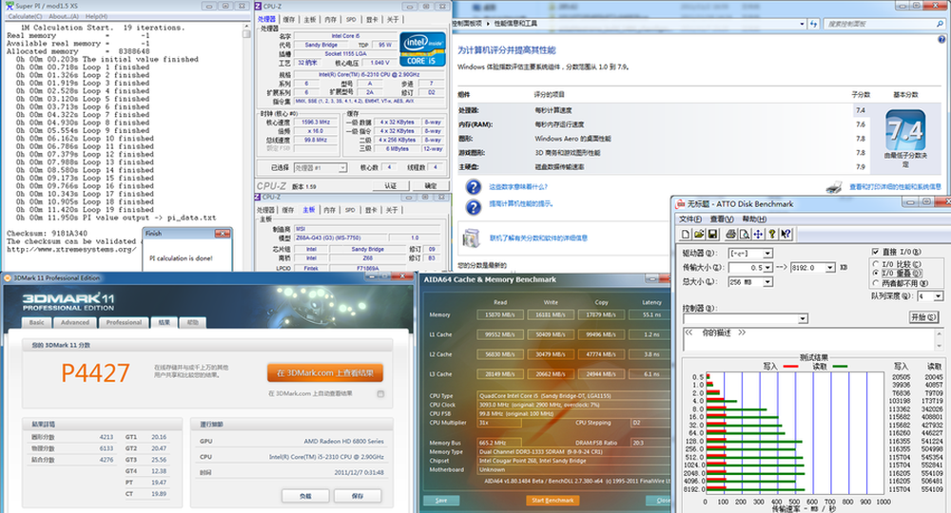Image resolution: width=951 pixels, height=513 pixels.
Task: Open the 控制器 controller dropdown in ATTO
Action: pyautogui.click(x=803, y=318)
